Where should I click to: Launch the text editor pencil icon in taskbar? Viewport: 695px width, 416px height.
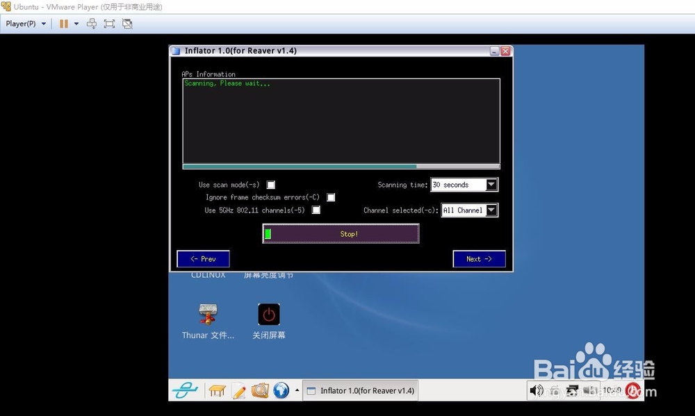pos(238,391)
